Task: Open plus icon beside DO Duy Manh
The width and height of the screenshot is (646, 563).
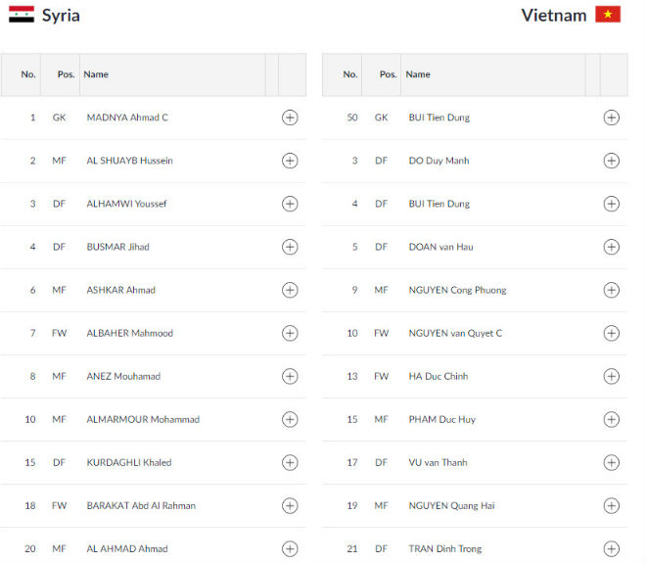Action: click(612, 161)
